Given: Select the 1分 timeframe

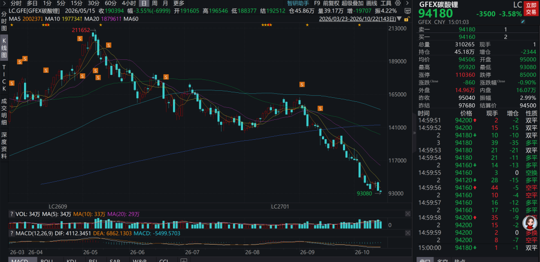Looking at the screenshot, I should [x=47, y=3].
